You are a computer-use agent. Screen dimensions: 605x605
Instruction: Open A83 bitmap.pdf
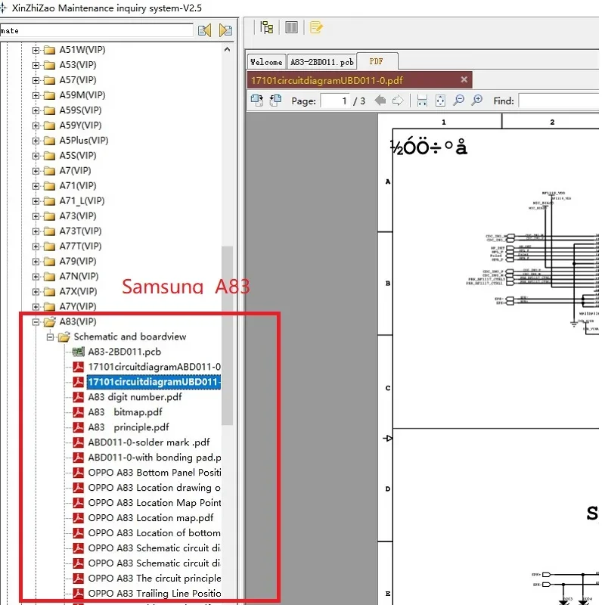pyautogui.click(x=125, y=412)
